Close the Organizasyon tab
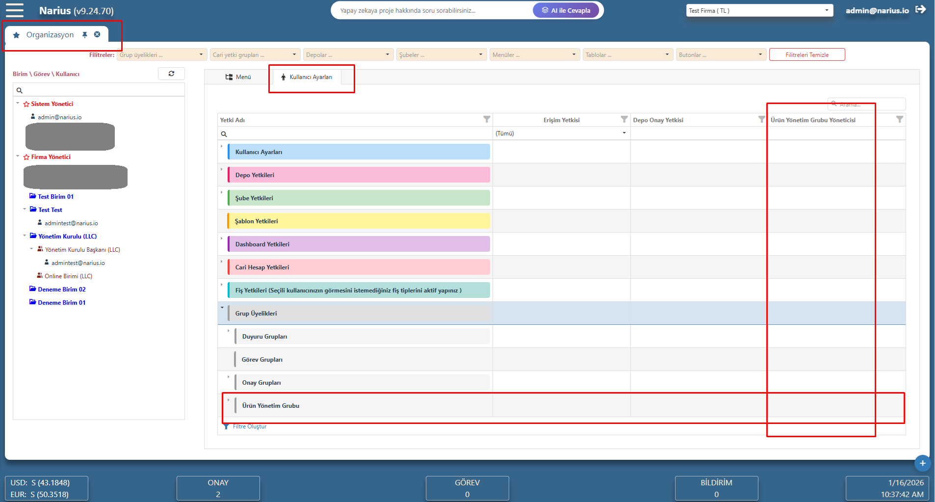 [97, 34]
